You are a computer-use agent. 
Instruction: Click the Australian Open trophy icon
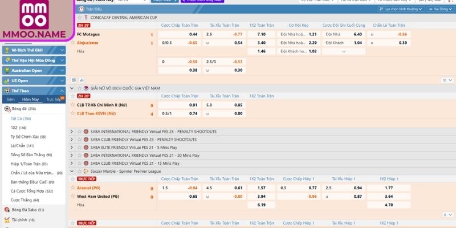click(7, 71)
